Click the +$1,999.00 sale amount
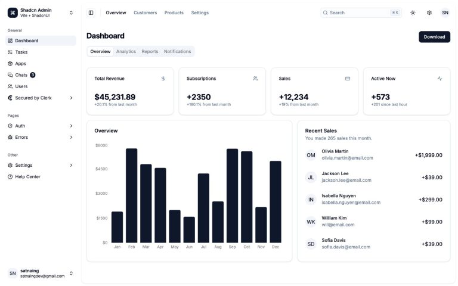Viewport: 458px width, 286px height. pos(429,156)
